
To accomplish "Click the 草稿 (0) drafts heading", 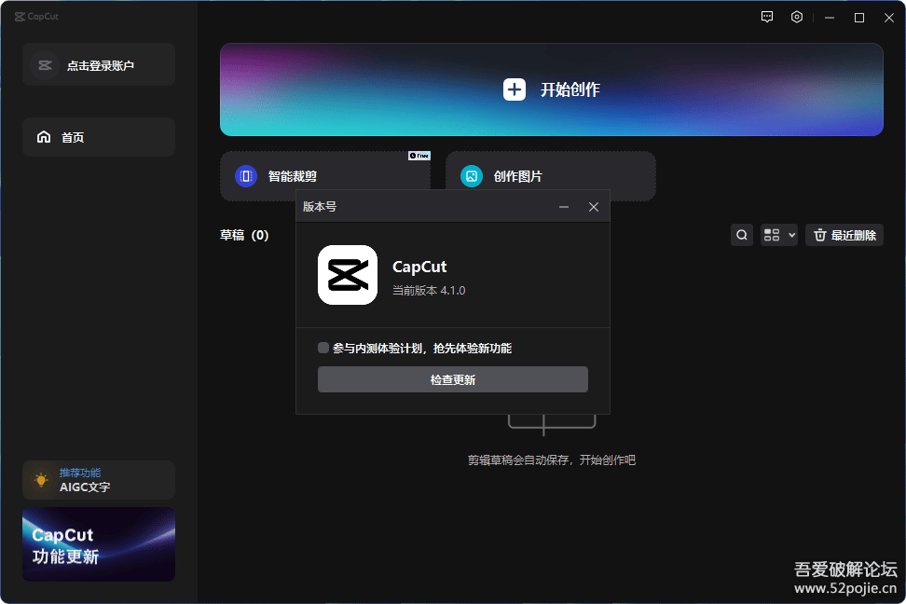I will [244, 235].
